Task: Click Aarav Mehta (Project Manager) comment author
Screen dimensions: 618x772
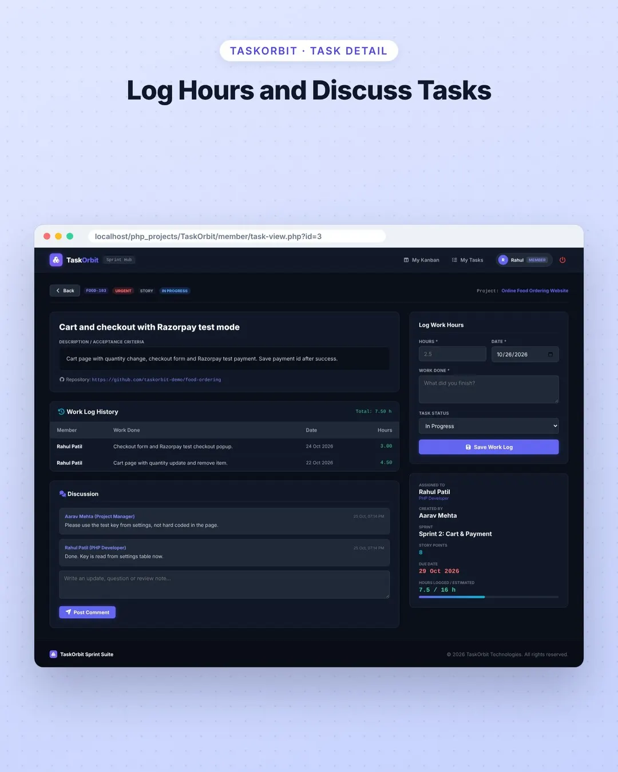Action: (x=100, y=516)
